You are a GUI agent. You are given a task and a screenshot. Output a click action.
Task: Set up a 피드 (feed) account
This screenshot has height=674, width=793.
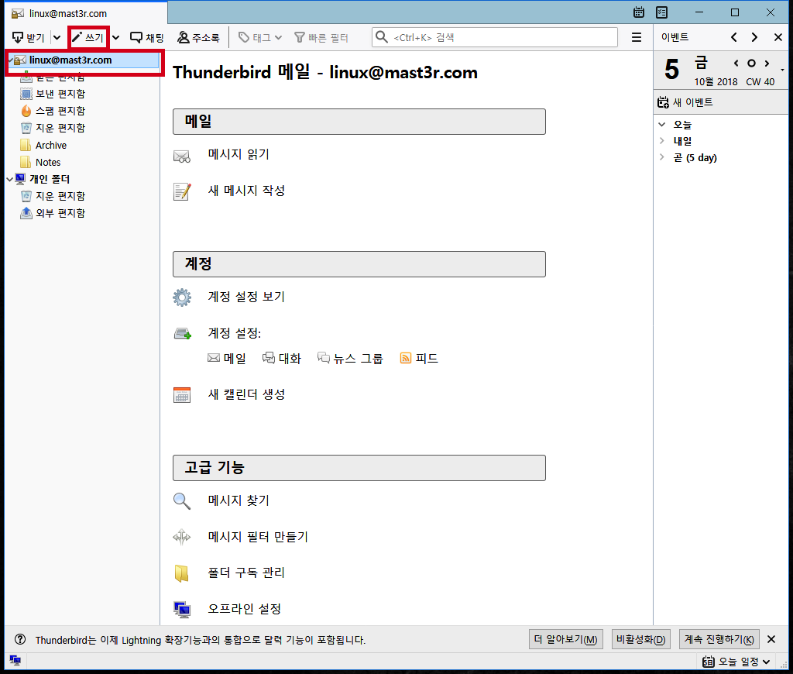tap(419, 358)
